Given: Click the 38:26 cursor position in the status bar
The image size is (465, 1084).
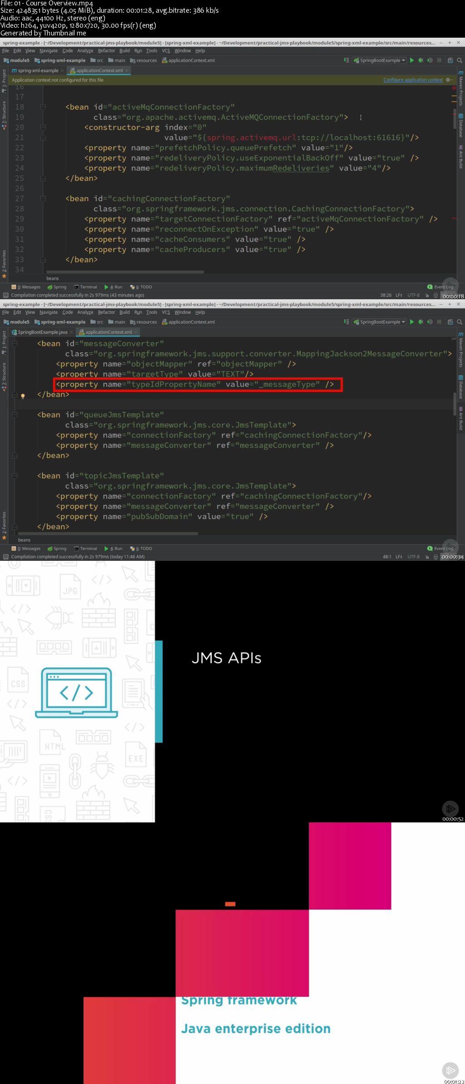Looking at the screenshot, I should (x=386, y=295).
